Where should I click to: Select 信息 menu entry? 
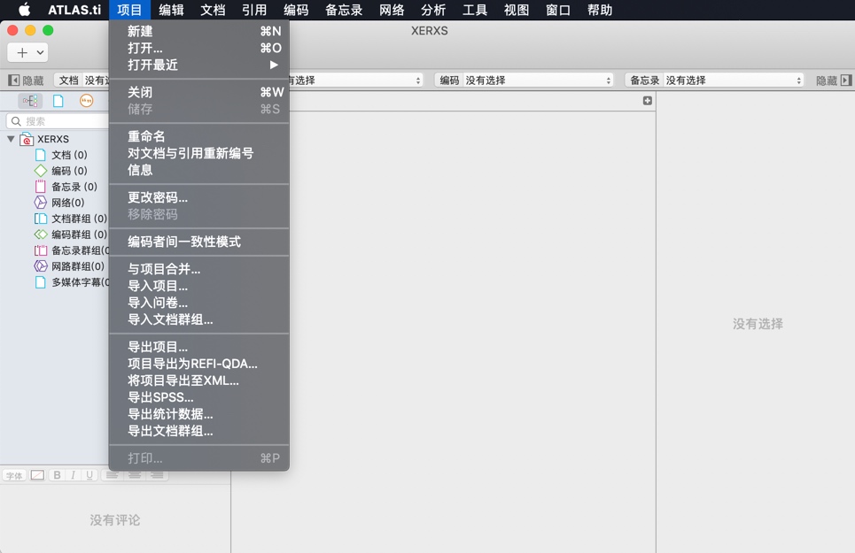199,170
